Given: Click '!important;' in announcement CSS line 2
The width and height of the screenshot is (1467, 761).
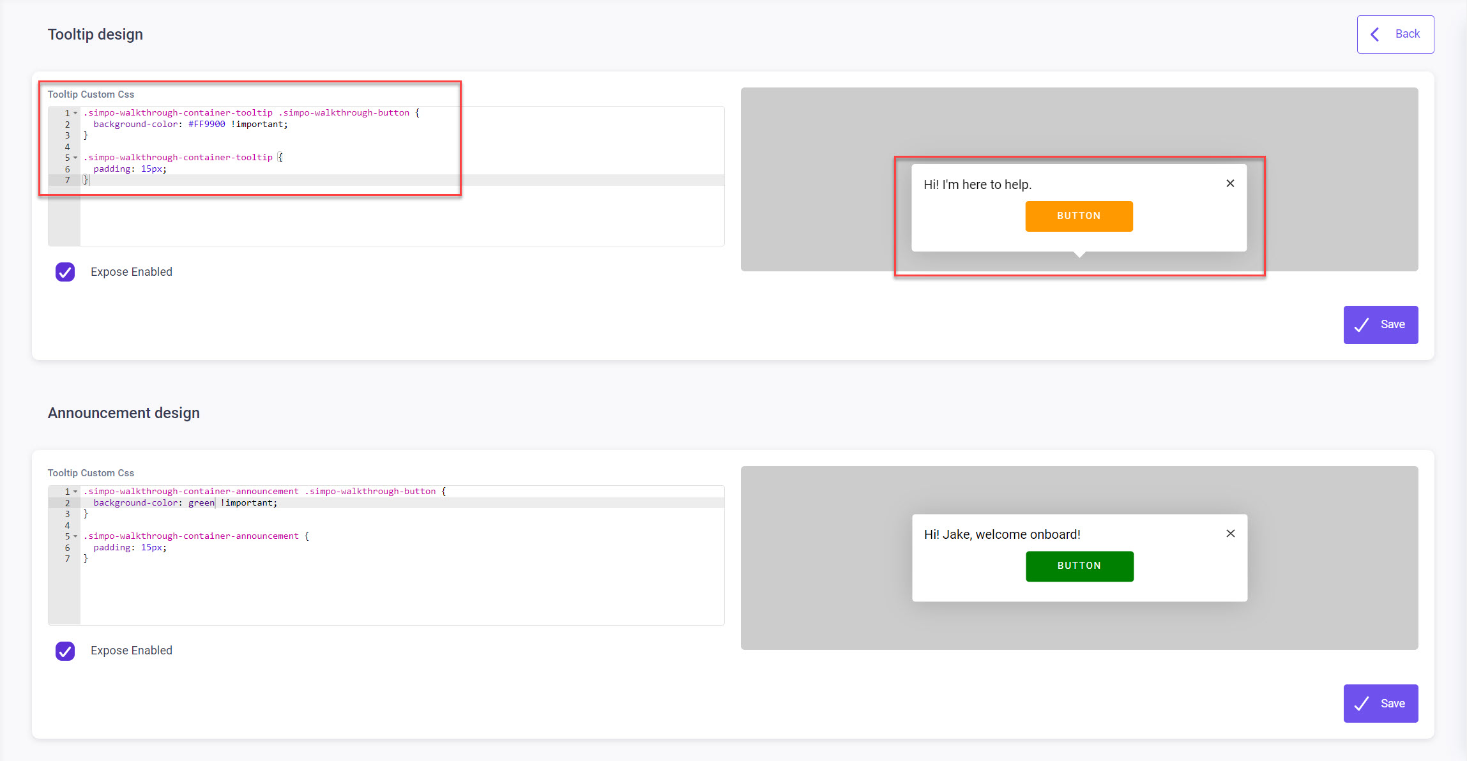Looking at the screenshot, I should [249, 503].
